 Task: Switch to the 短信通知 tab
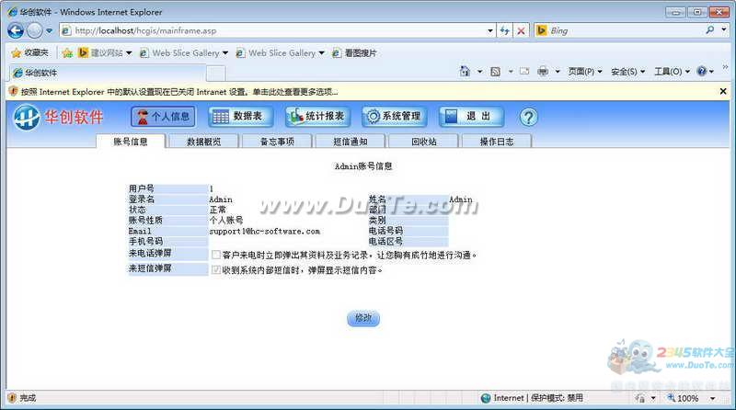click(350, 142)
